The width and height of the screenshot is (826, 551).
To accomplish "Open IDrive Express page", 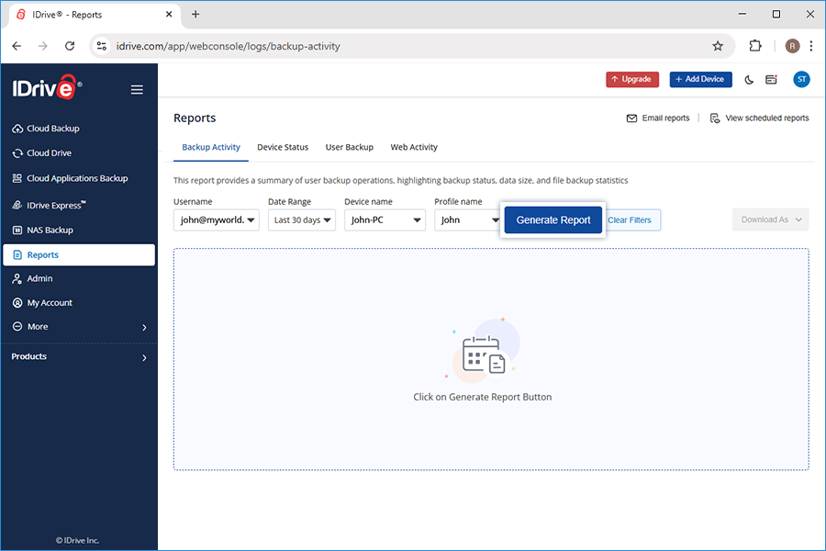I will pos(49,205).
